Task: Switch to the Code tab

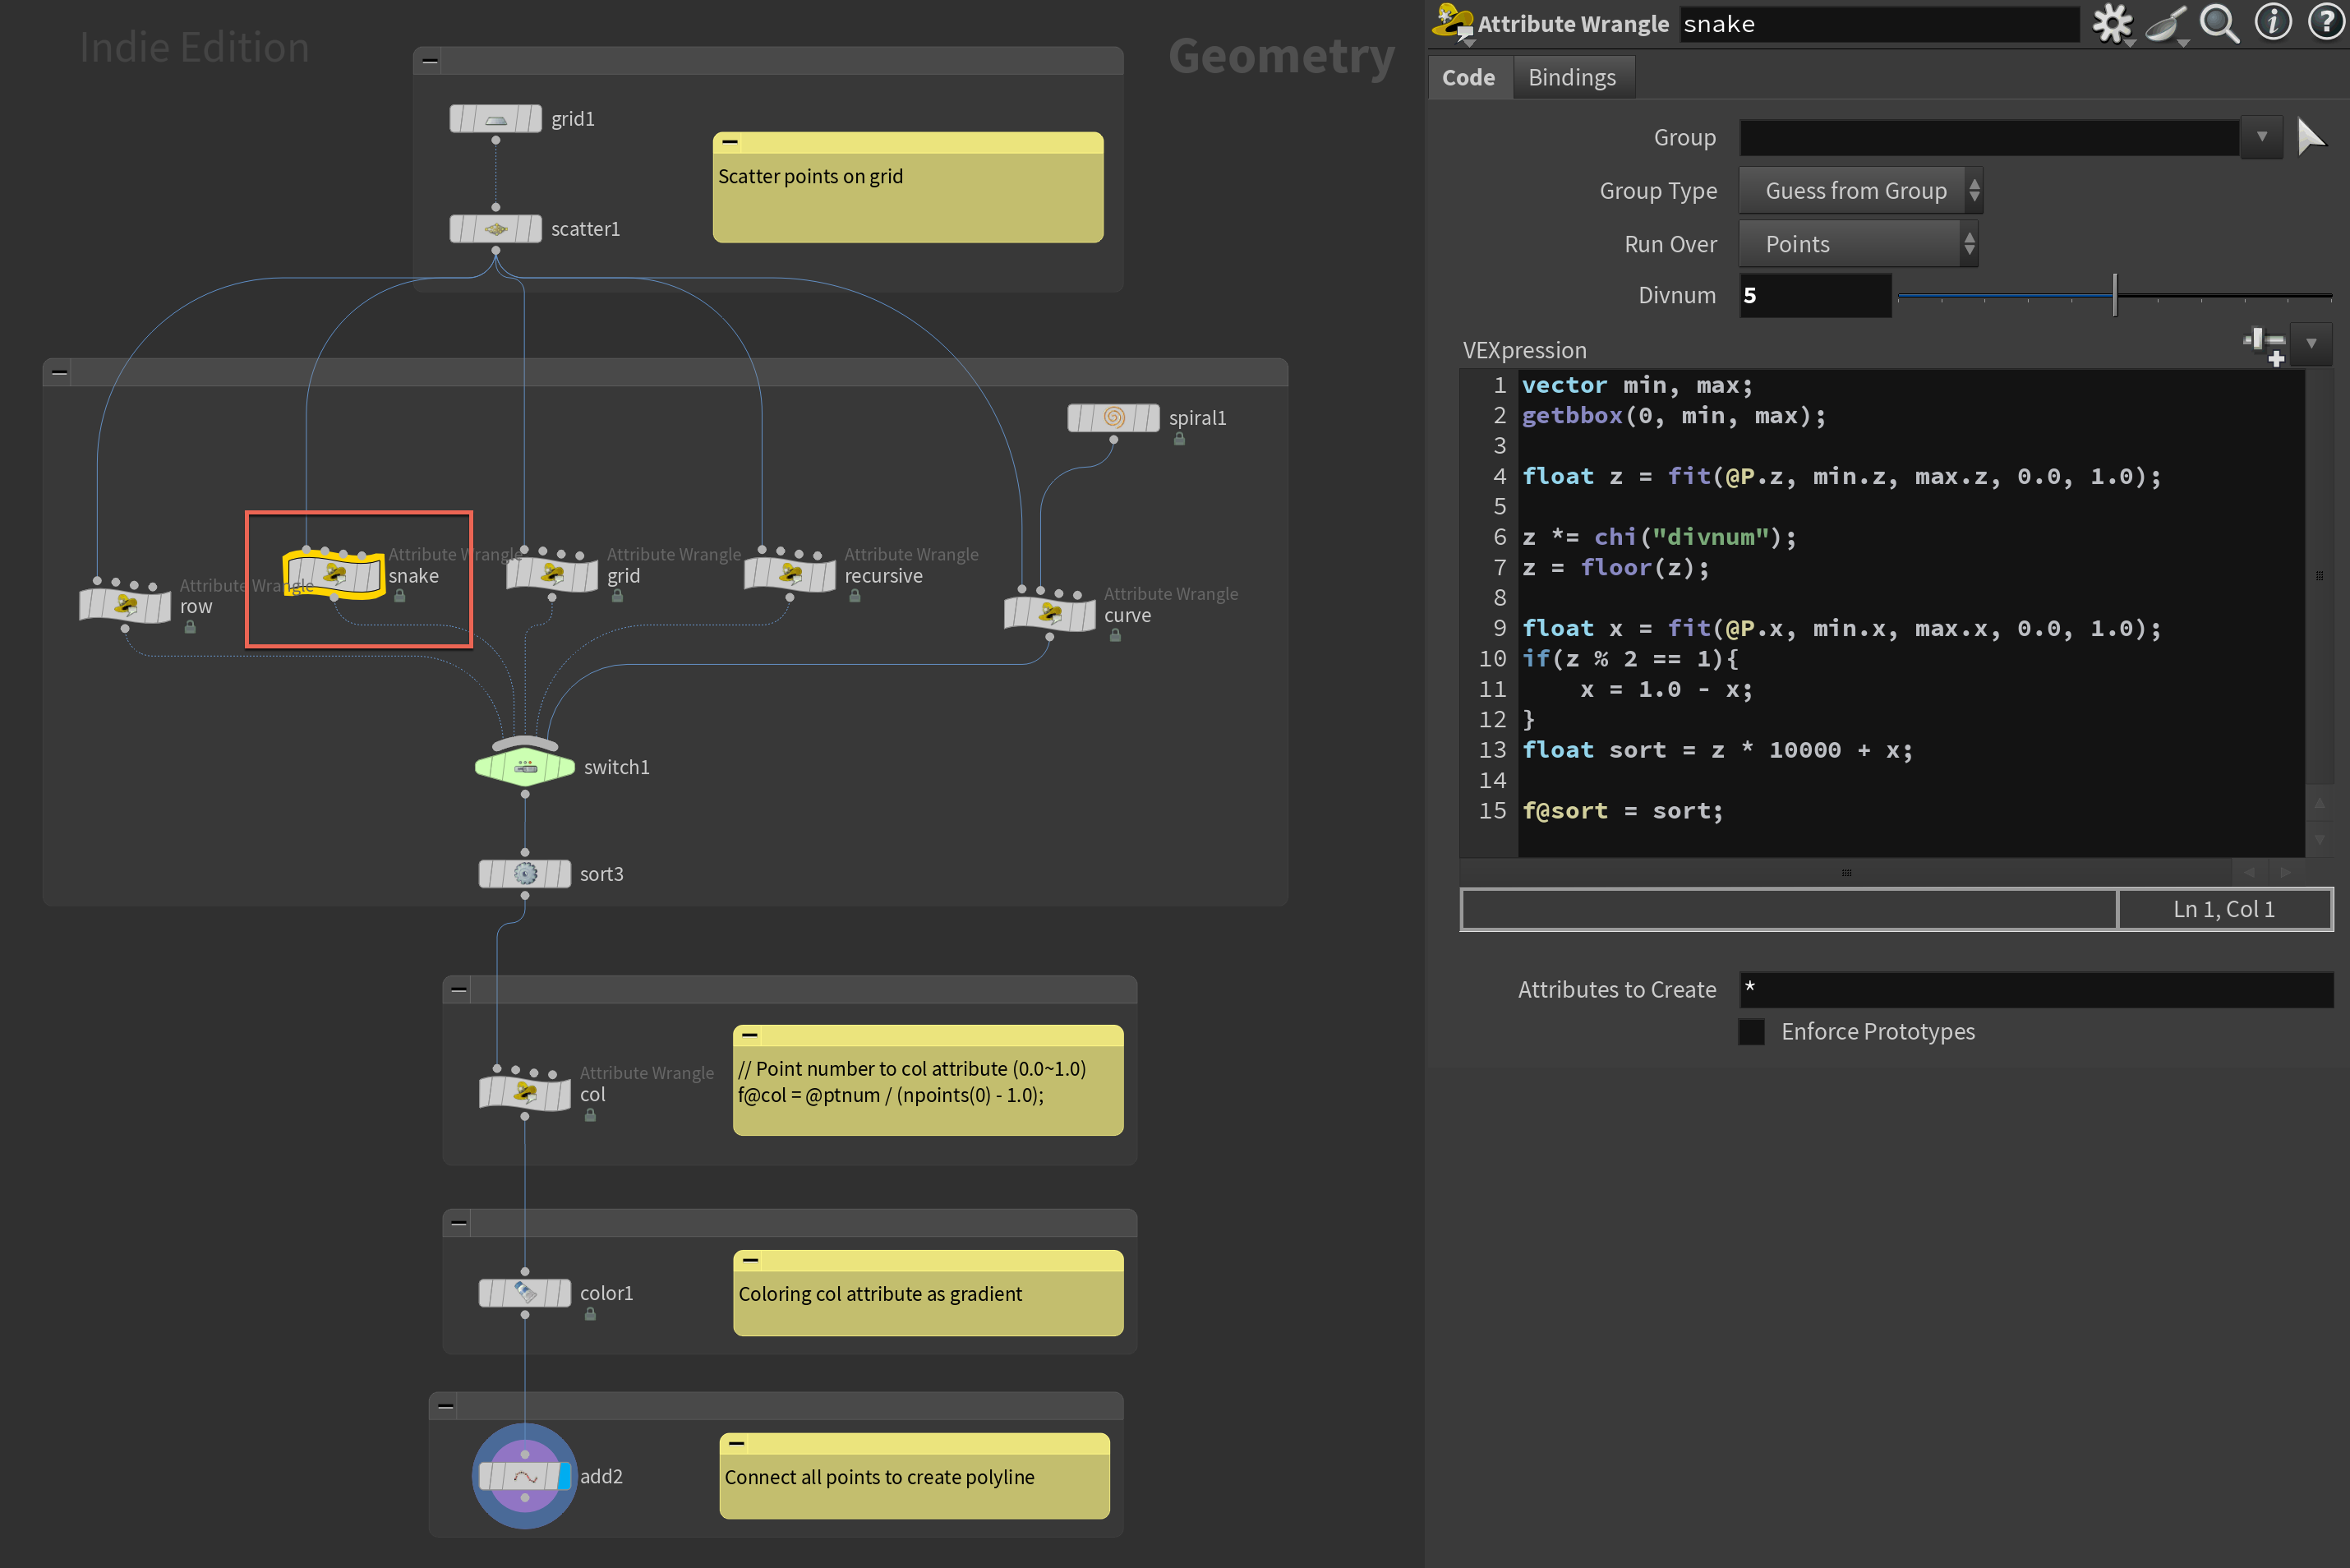Action: tap(1468, 78)
